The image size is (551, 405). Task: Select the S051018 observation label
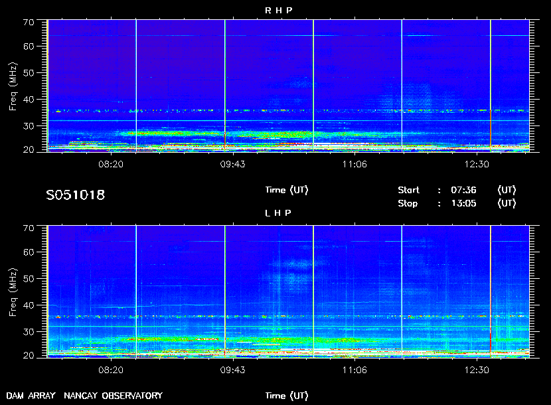pos(75,195)
